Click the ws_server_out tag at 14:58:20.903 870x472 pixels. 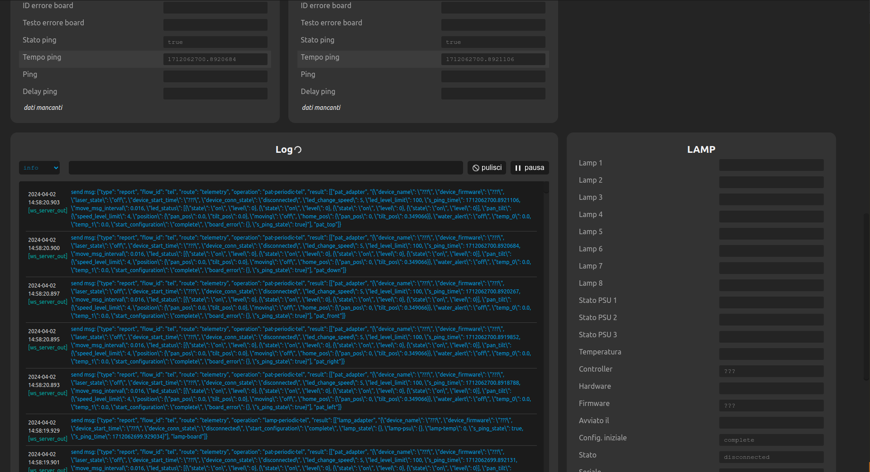[x=48, y=211]
